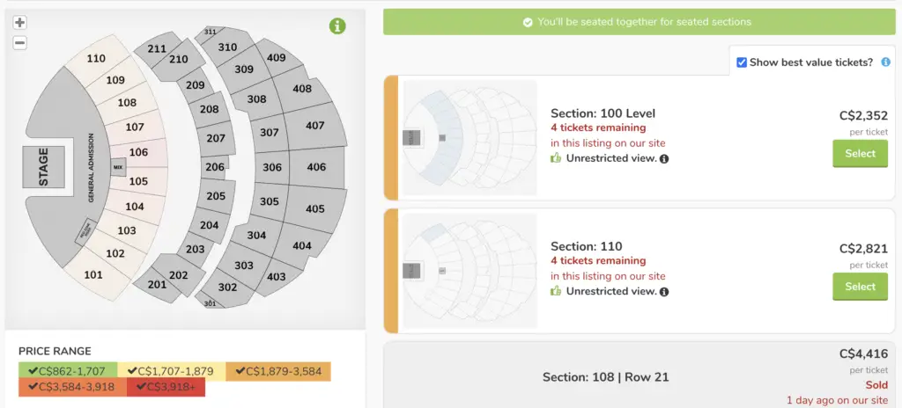Select the Section 110 tickets listing
Image resolution: width=902 pixels, height=408 pixels.
(860, 287)
